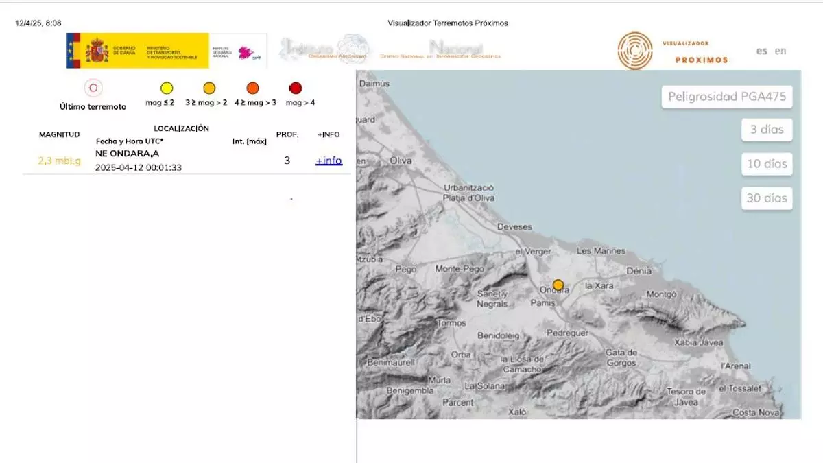Click the red mag > 4 legend circle
Image resolution: width=823 pixels, height=463 pixels.
click(296, 88)
